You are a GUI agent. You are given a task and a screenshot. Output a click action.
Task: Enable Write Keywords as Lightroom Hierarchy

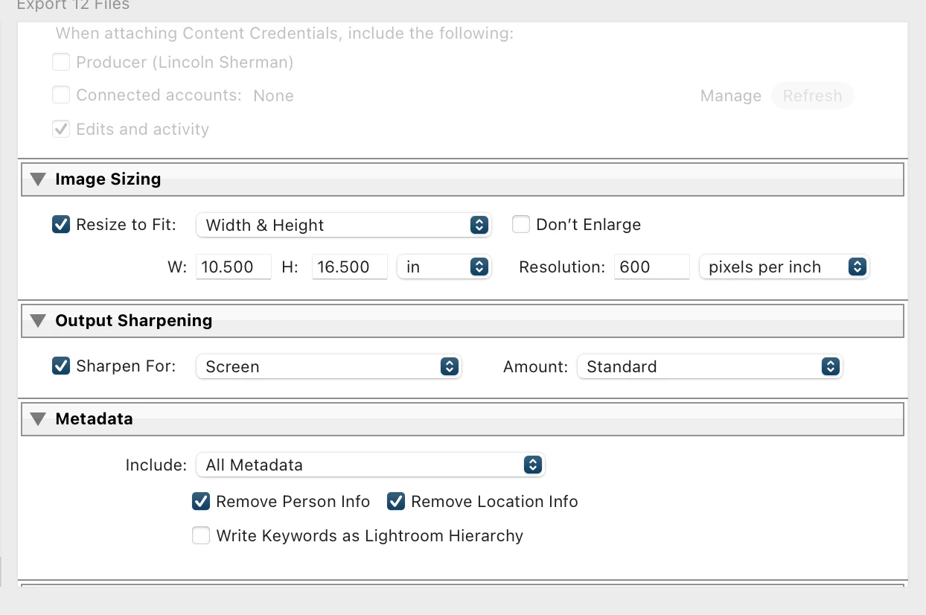tap(201, 536)
